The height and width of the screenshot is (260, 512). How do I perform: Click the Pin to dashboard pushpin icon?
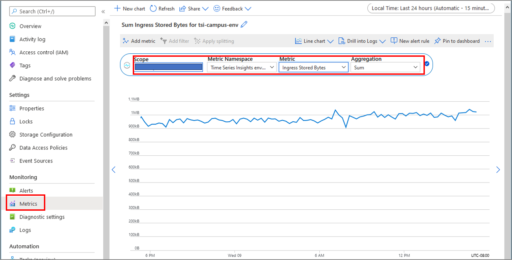[x=437, y=41]
